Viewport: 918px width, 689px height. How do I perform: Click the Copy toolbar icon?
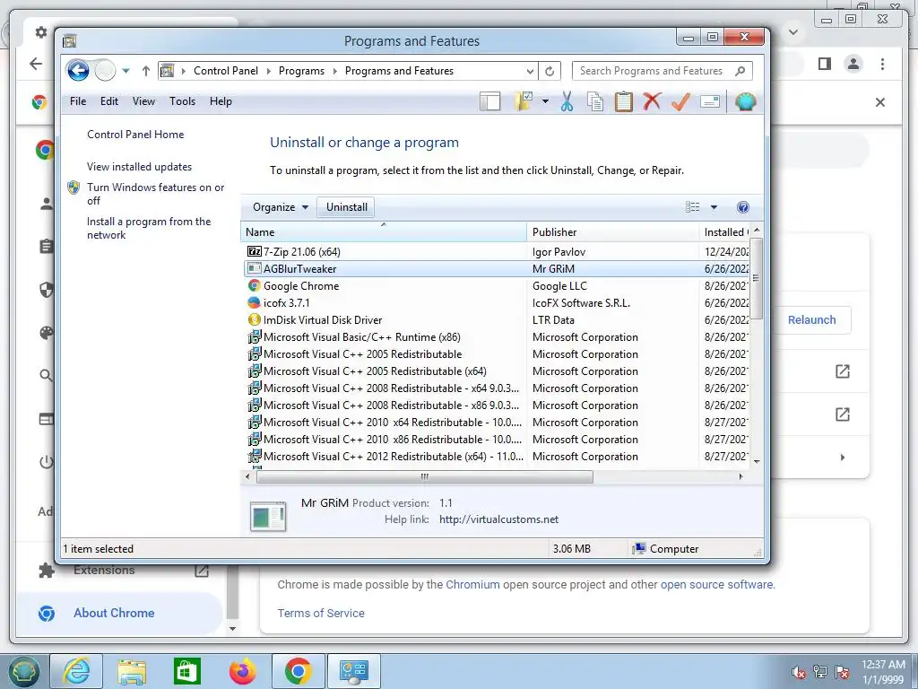pyautogui.click(x=595, y=101)
